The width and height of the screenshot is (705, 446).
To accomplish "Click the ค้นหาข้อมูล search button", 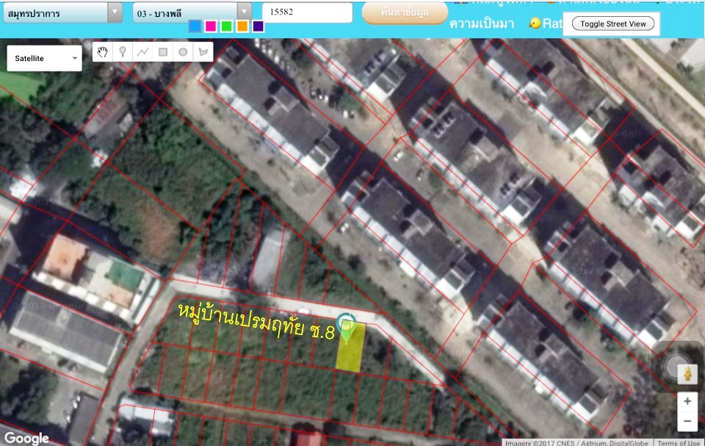I will (x=405, y=12).
